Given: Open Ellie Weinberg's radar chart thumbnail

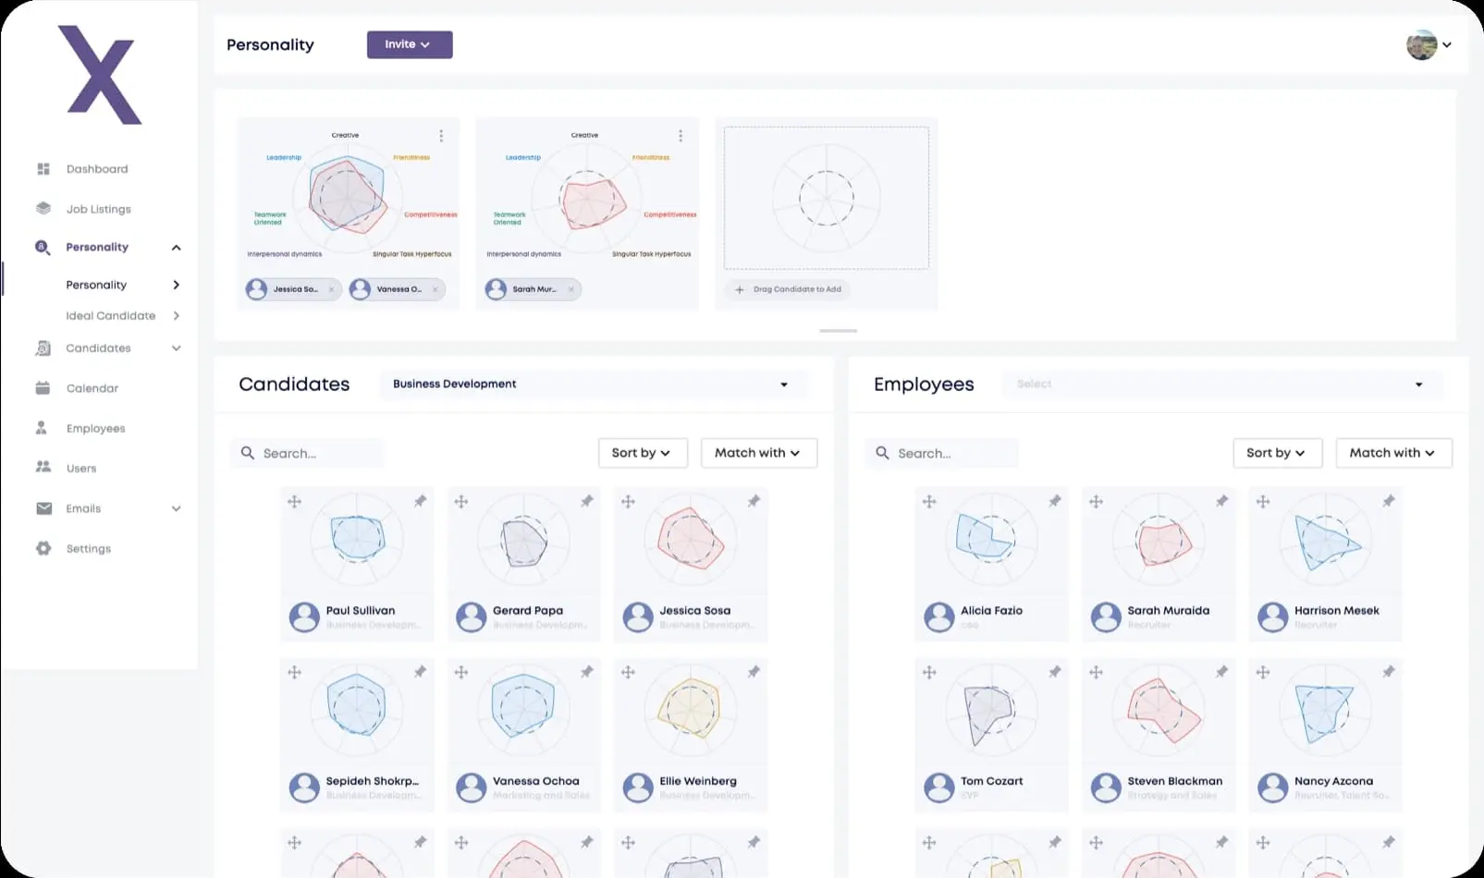Looking at the screenshot, I should (691, 710).
